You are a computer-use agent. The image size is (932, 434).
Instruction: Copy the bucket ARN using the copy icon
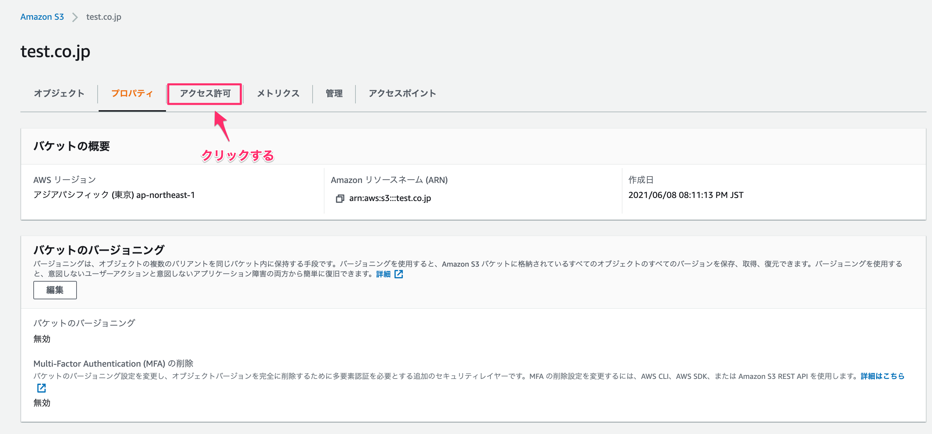coord(339,198)
